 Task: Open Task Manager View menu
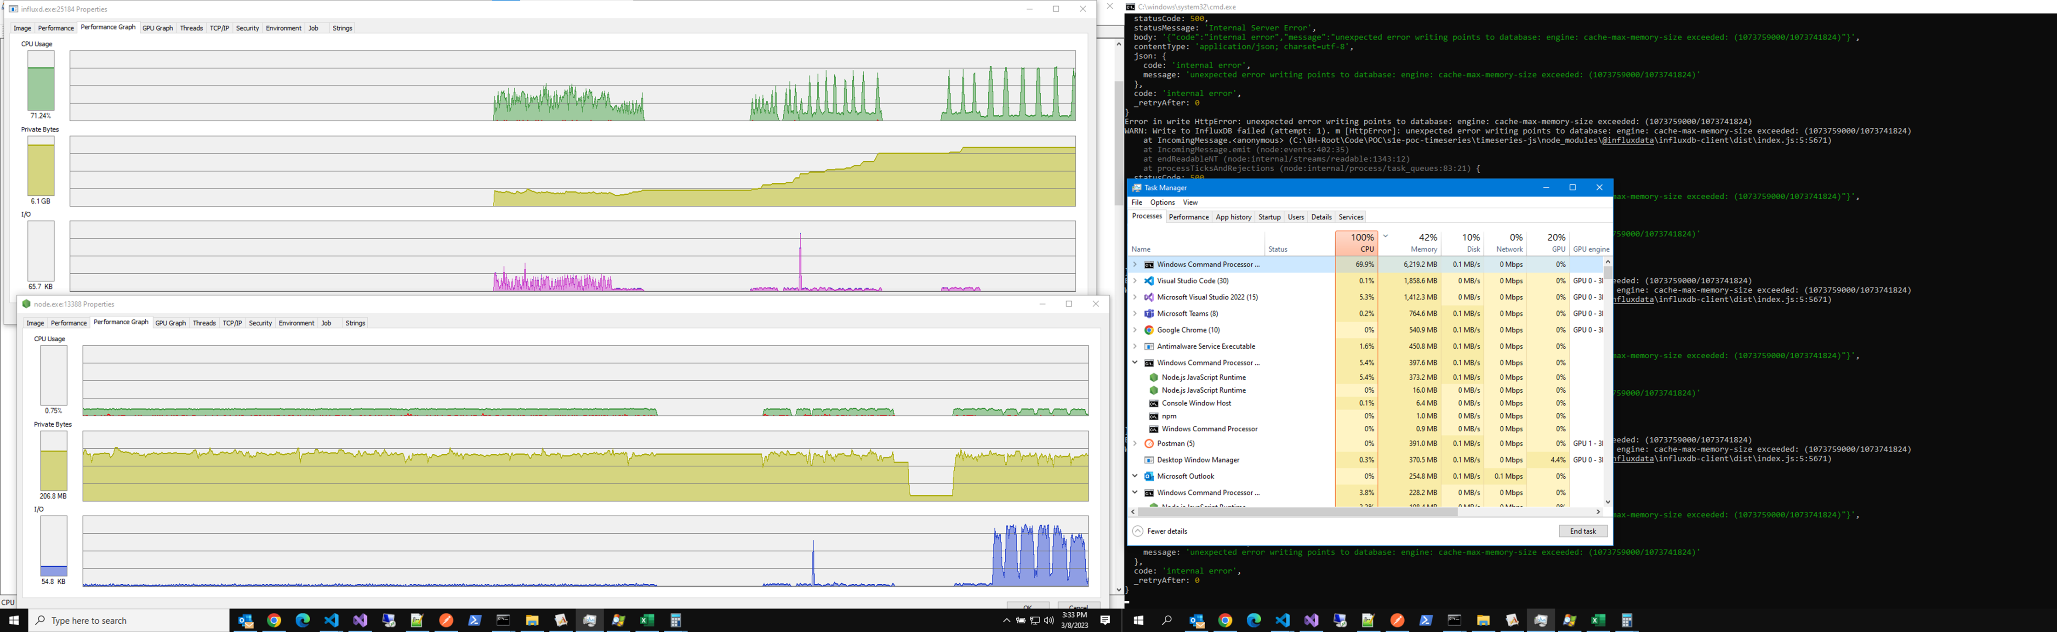point(1191,203)
